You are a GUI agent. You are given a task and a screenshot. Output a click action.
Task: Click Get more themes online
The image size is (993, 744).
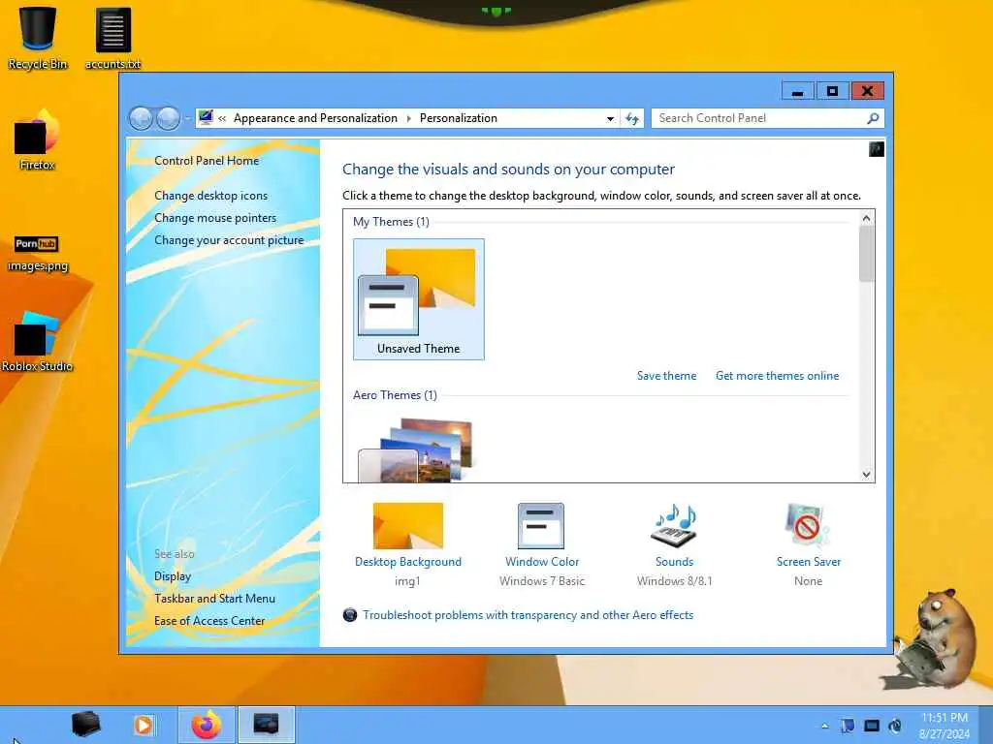(x=777, y=376)
